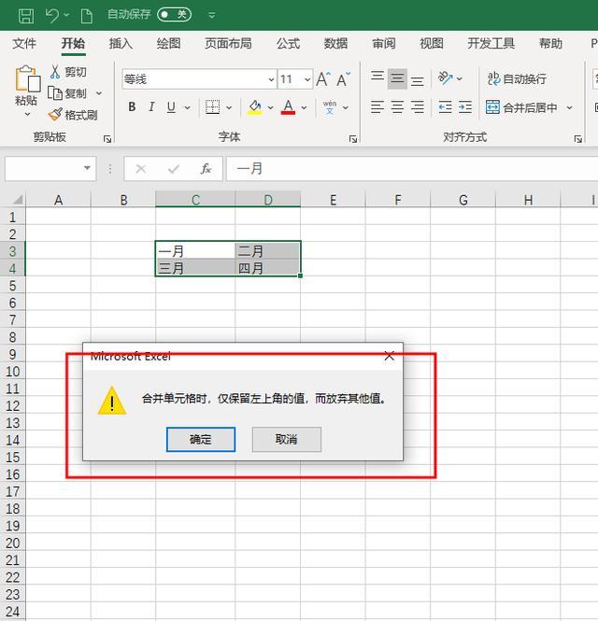This screenshot has width=598, height=621.
Task: Click the insert function fx icon
Action: coord(206,169)
